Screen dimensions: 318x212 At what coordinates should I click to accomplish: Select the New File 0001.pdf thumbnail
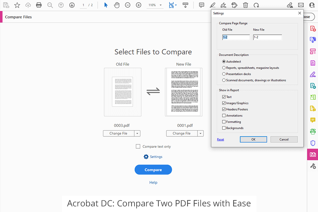184,92
